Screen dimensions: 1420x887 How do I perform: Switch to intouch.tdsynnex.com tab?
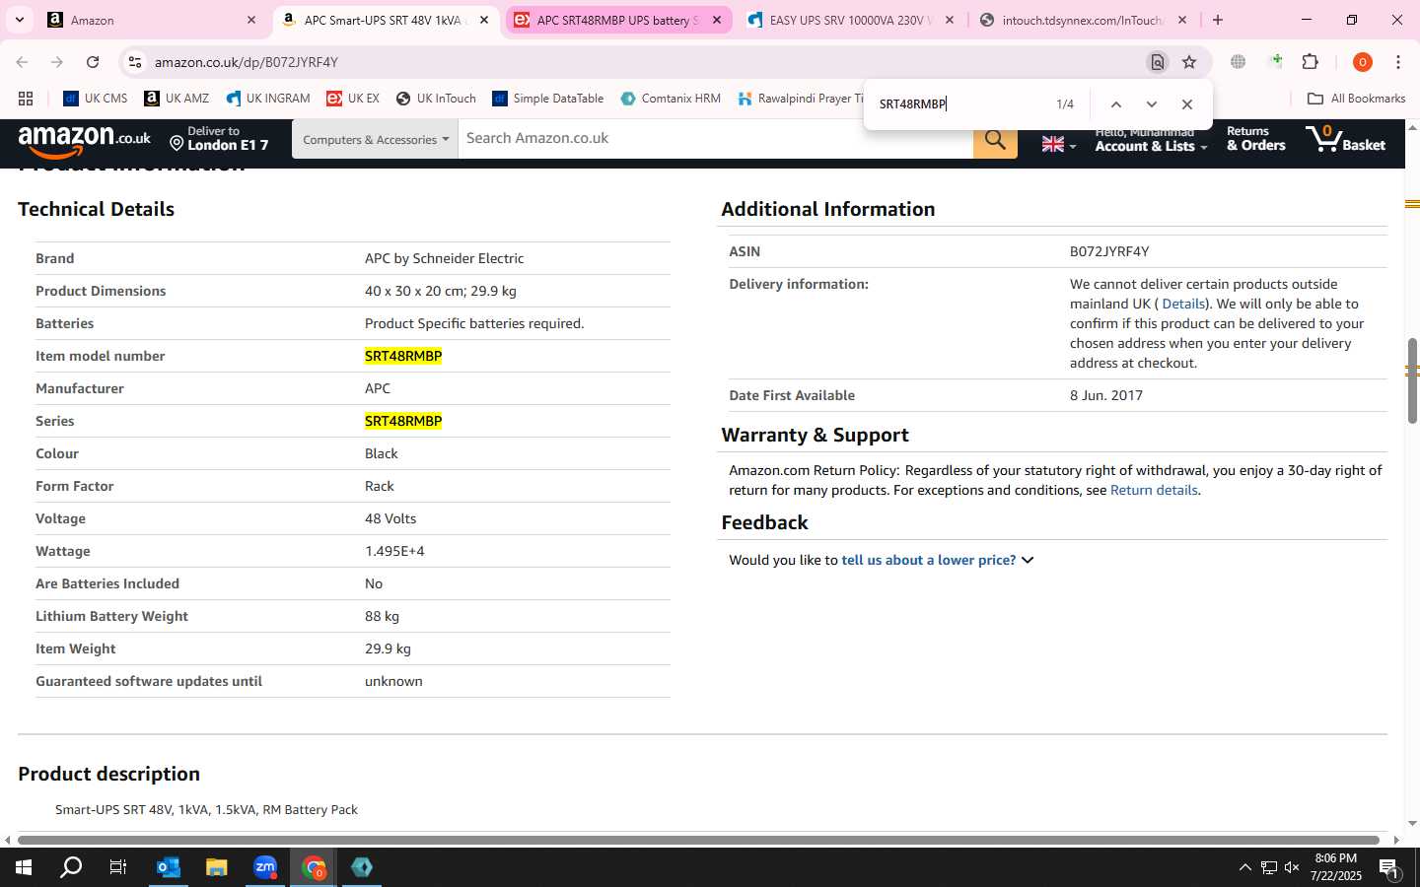pyautogui.click(x=1082, y=20)
